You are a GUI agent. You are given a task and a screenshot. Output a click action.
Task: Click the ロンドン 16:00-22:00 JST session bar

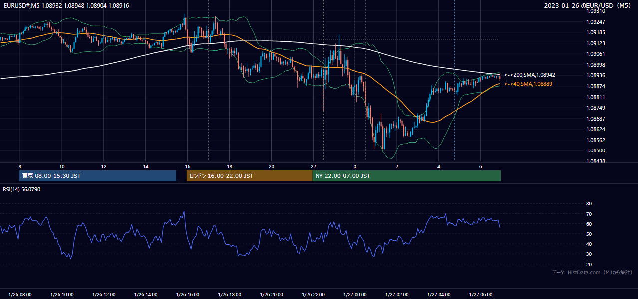point(250,176)
